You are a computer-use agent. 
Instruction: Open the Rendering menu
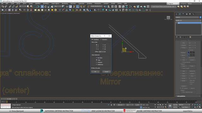click(x=65, y=3)
